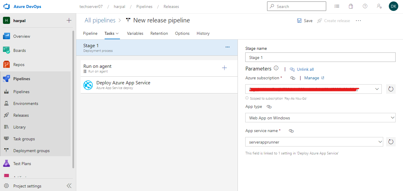Switch to the Retention tab

click(159, 33)
